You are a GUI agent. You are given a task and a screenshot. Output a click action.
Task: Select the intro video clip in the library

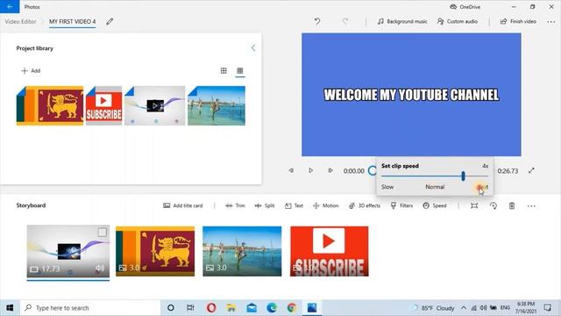[154, 105]
